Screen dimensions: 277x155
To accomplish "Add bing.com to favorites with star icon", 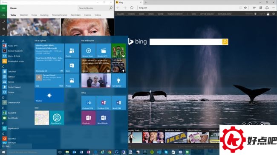I will click(x=245, y=8).
